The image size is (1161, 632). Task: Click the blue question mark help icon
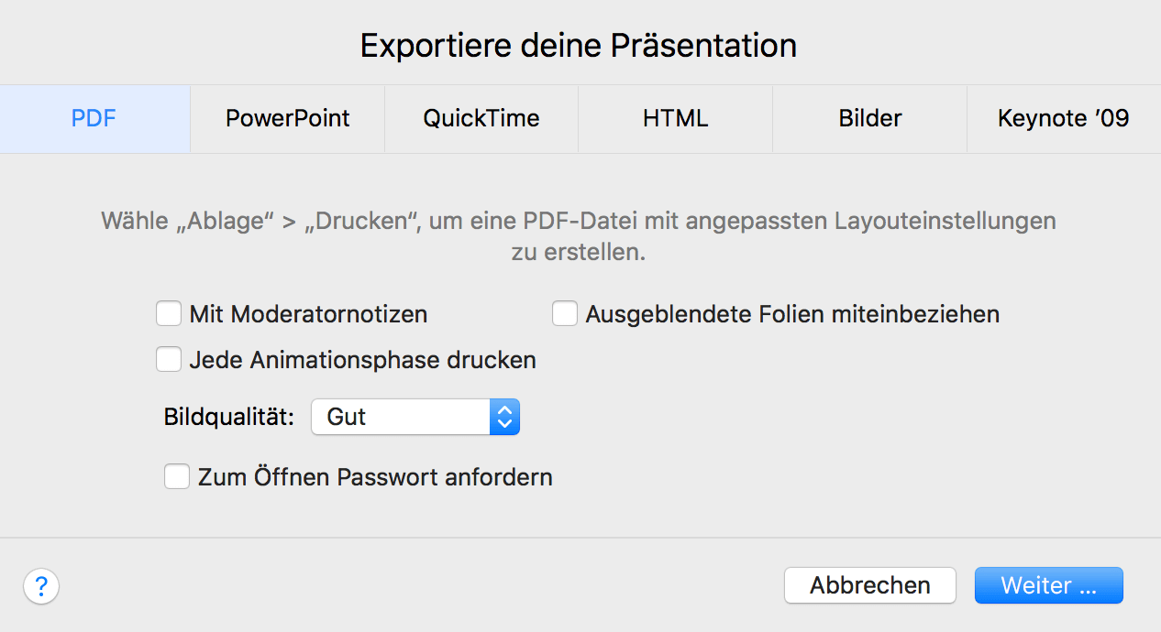[41, 585]
